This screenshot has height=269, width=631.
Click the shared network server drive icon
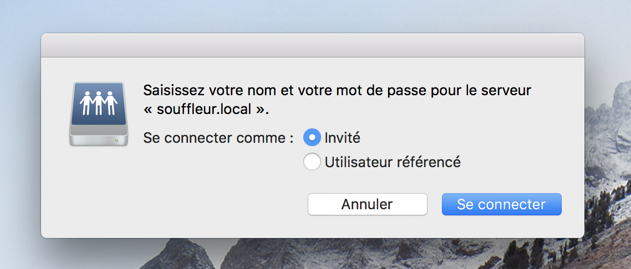[99, 113]
